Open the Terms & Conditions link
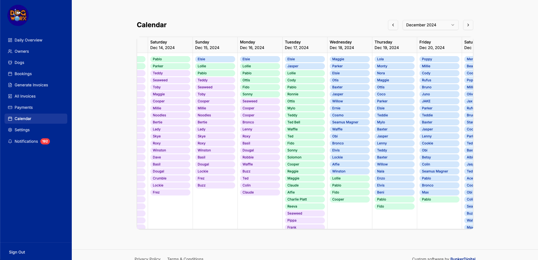 (185, 258)
